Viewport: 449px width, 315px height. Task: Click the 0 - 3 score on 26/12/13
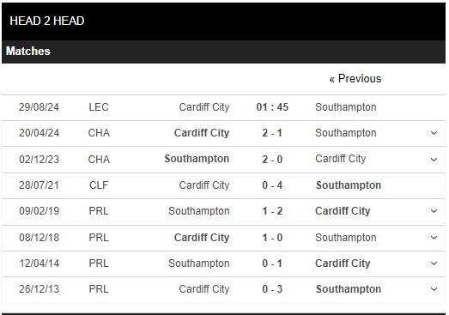pyautogui.click(x=272, y=289)
